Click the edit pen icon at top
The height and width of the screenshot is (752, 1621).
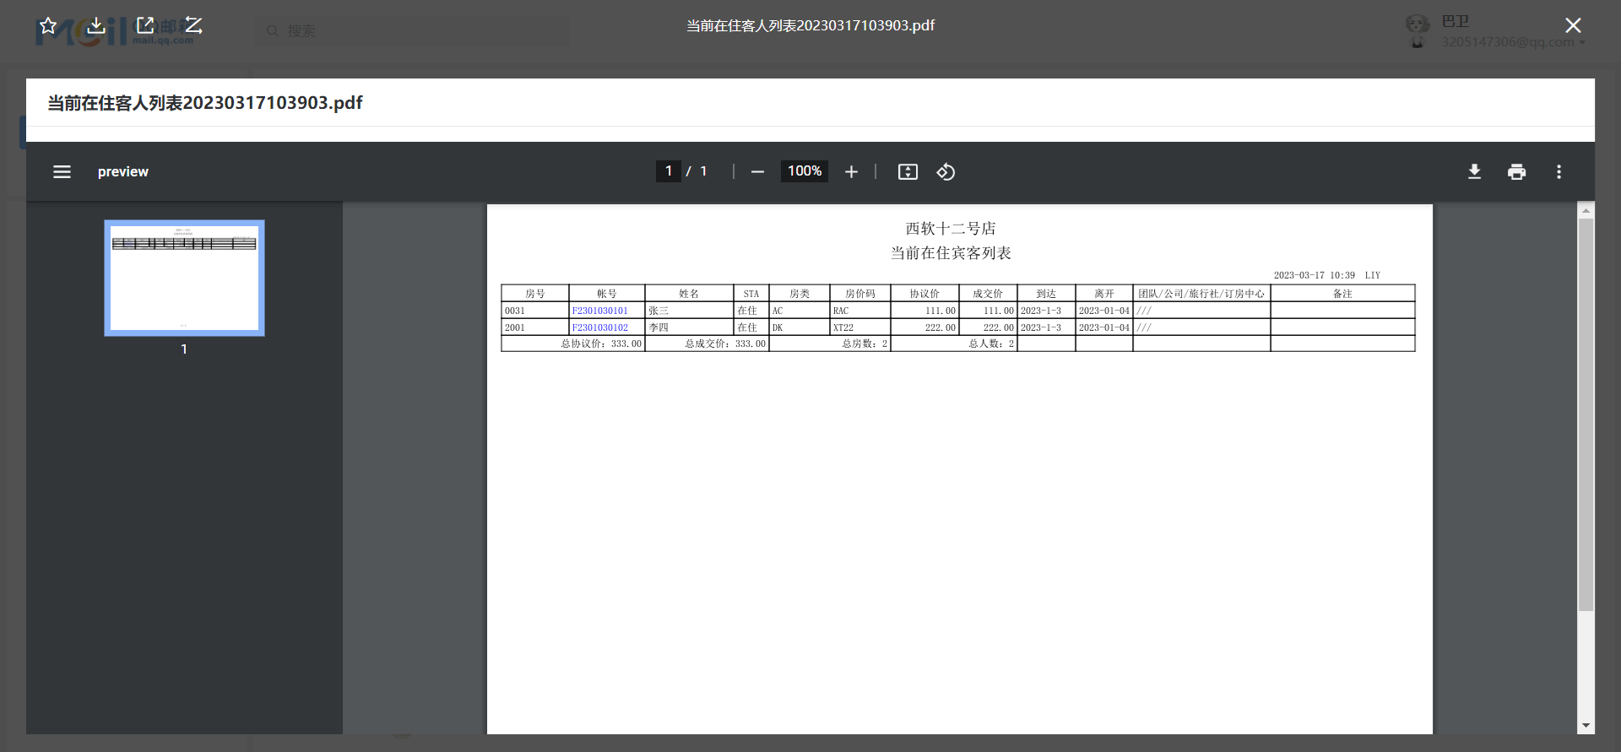click(x=193, y=25)
